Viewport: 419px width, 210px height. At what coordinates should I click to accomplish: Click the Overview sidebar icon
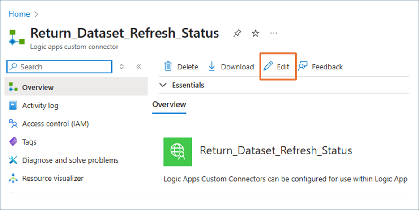pyautogui.click(x=13, y=87)
